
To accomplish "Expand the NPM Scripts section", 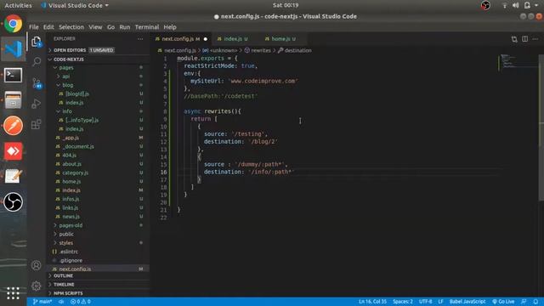I will 99,293.
